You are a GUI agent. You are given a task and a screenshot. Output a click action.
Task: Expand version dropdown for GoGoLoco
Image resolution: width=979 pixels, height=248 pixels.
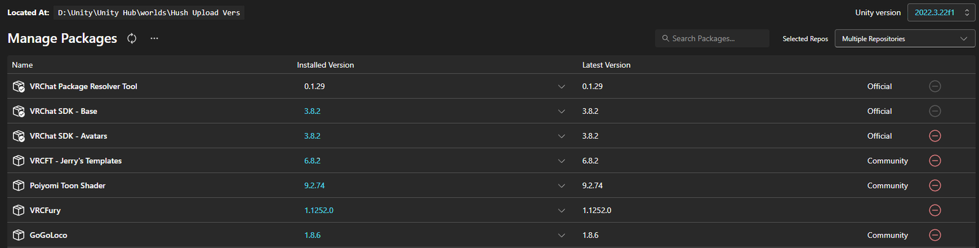tap(562, 235)
